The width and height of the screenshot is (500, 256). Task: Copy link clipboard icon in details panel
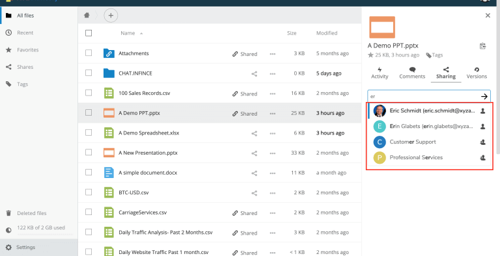[483, 46]
